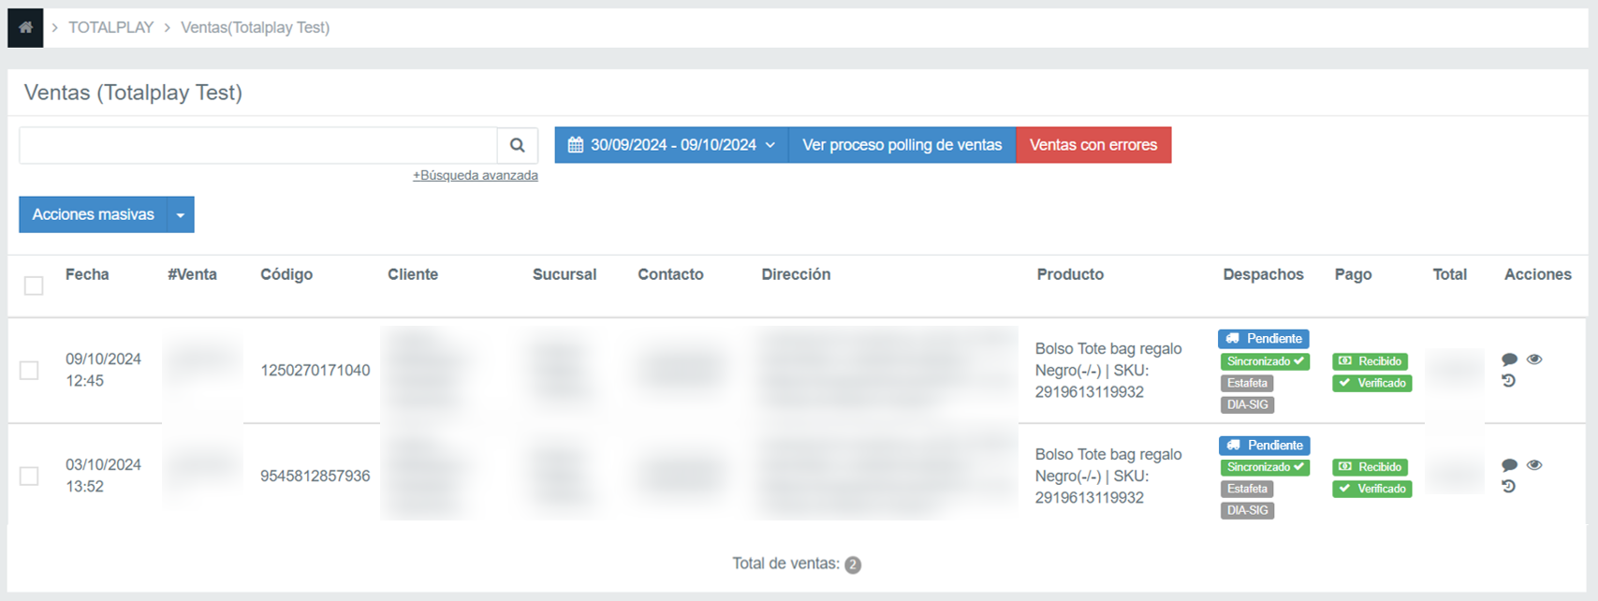This screenshot has width=1598, height=601.
Task: Check the row for sale 1250270171040
Action: coord(30,371)
